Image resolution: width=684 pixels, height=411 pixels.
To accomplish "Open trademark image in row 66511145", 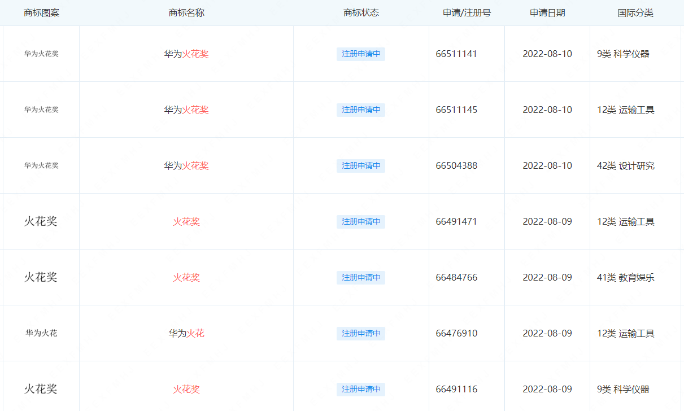I will click(x=41, y=110).
